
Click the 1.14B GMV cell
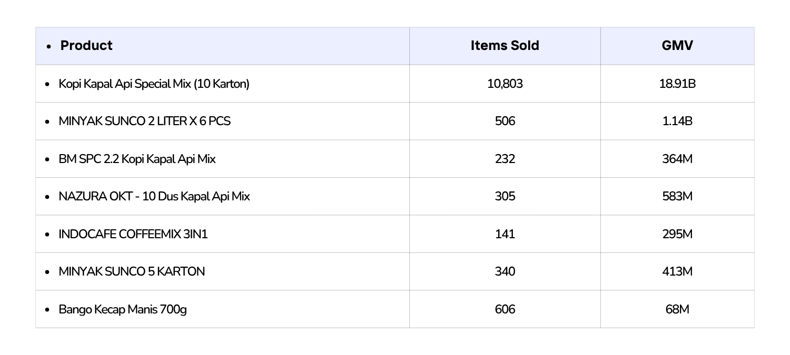coord(677,121)
